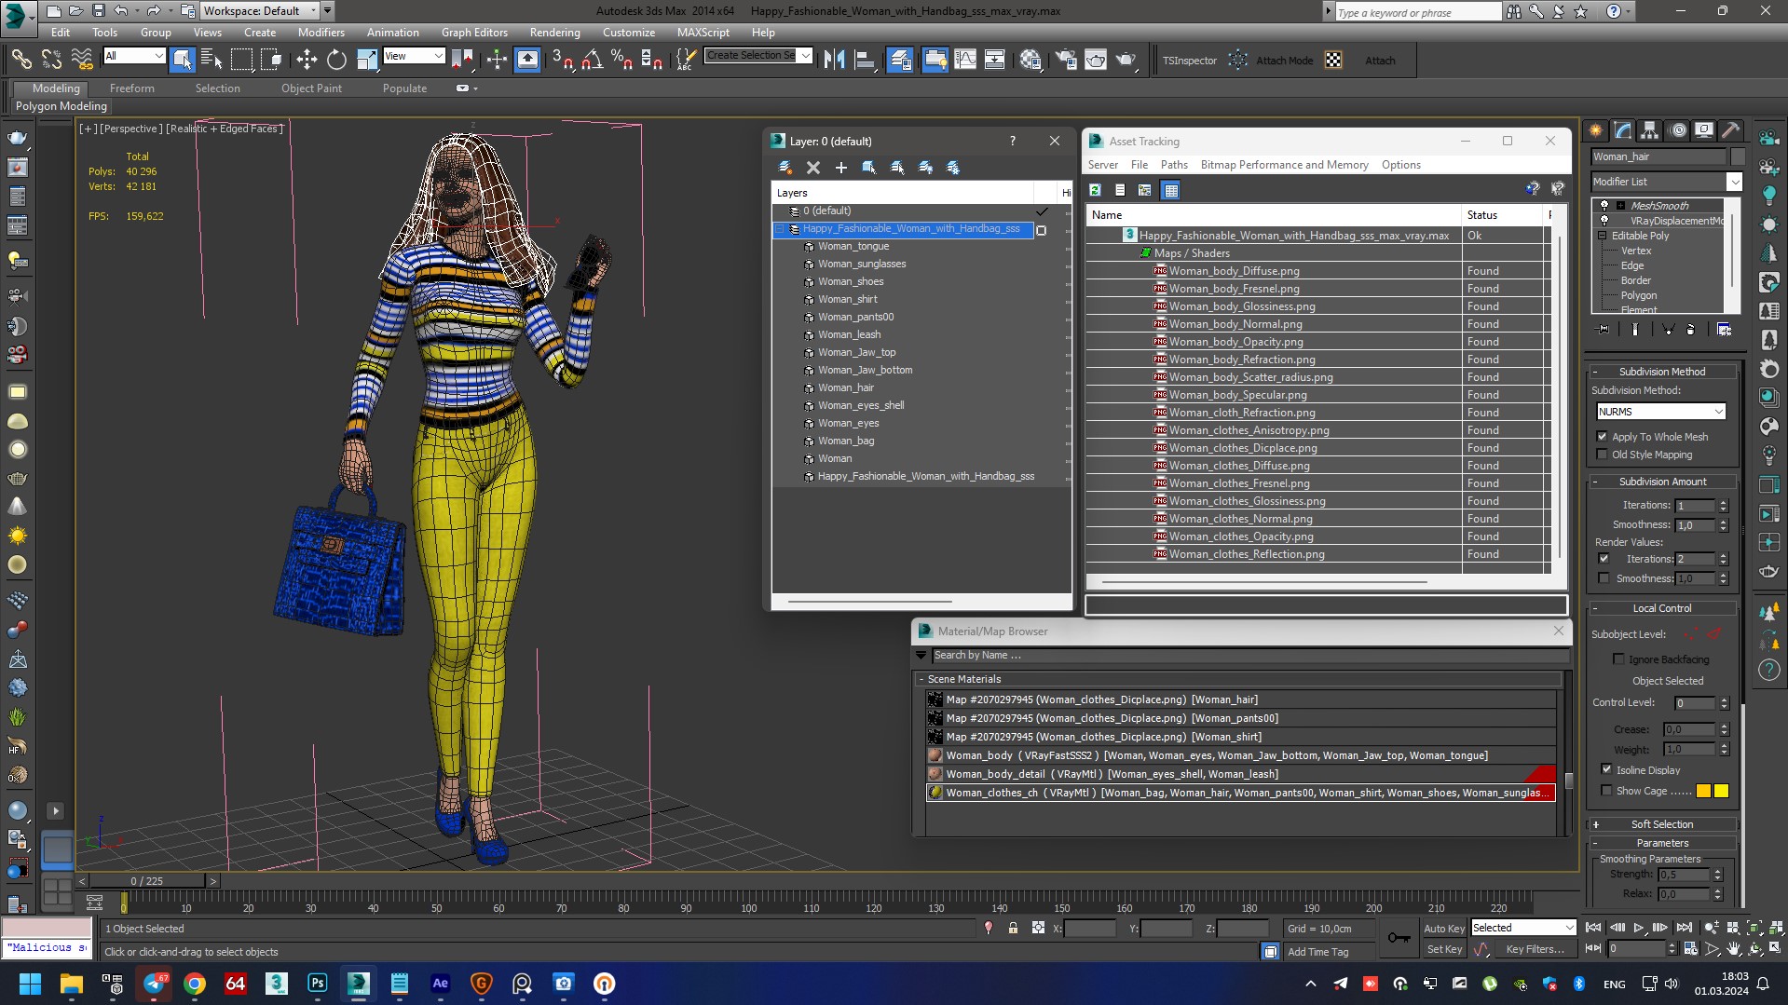Click first yellow Show Cage color swatch
Viewport: 1788px width, 1005px height.
click(x=1703, y=791)
